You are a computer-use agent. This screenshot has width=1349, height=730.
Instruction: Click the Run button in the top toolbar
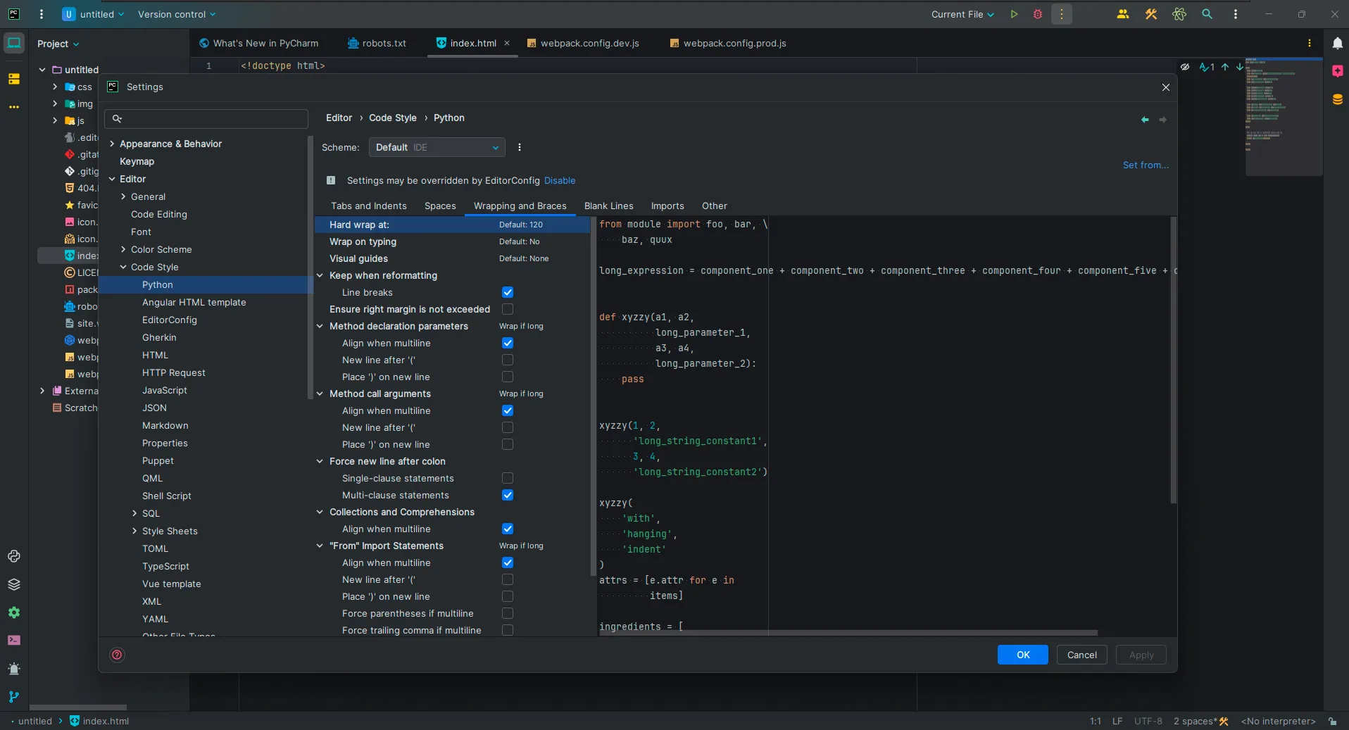tap(1014, 14)
